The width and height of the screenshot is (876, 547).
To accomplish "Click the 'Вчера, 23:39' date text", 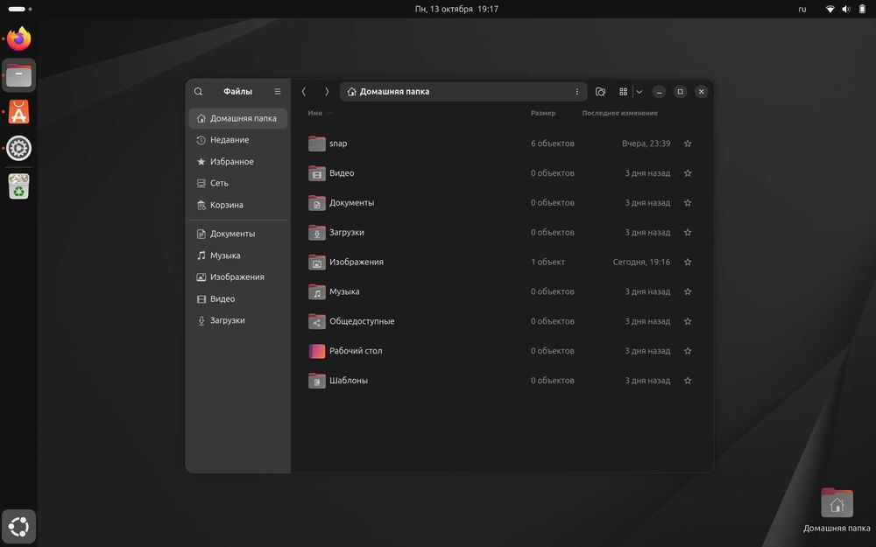I will coord(646,144).
